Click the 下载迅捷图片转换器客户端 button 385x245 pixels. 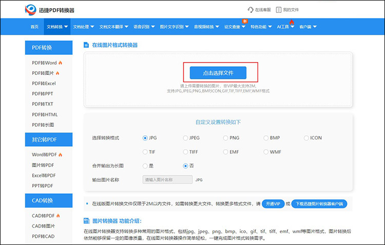tap(319, 204)
